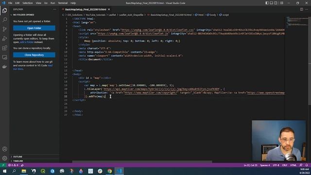Open the Docker view in activity bar

click(x=4, y=67)
